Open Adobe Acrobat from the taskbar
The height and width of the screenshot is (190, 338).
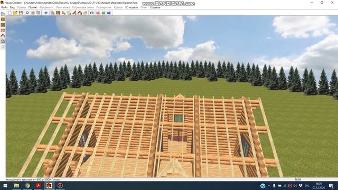(39, 185)
